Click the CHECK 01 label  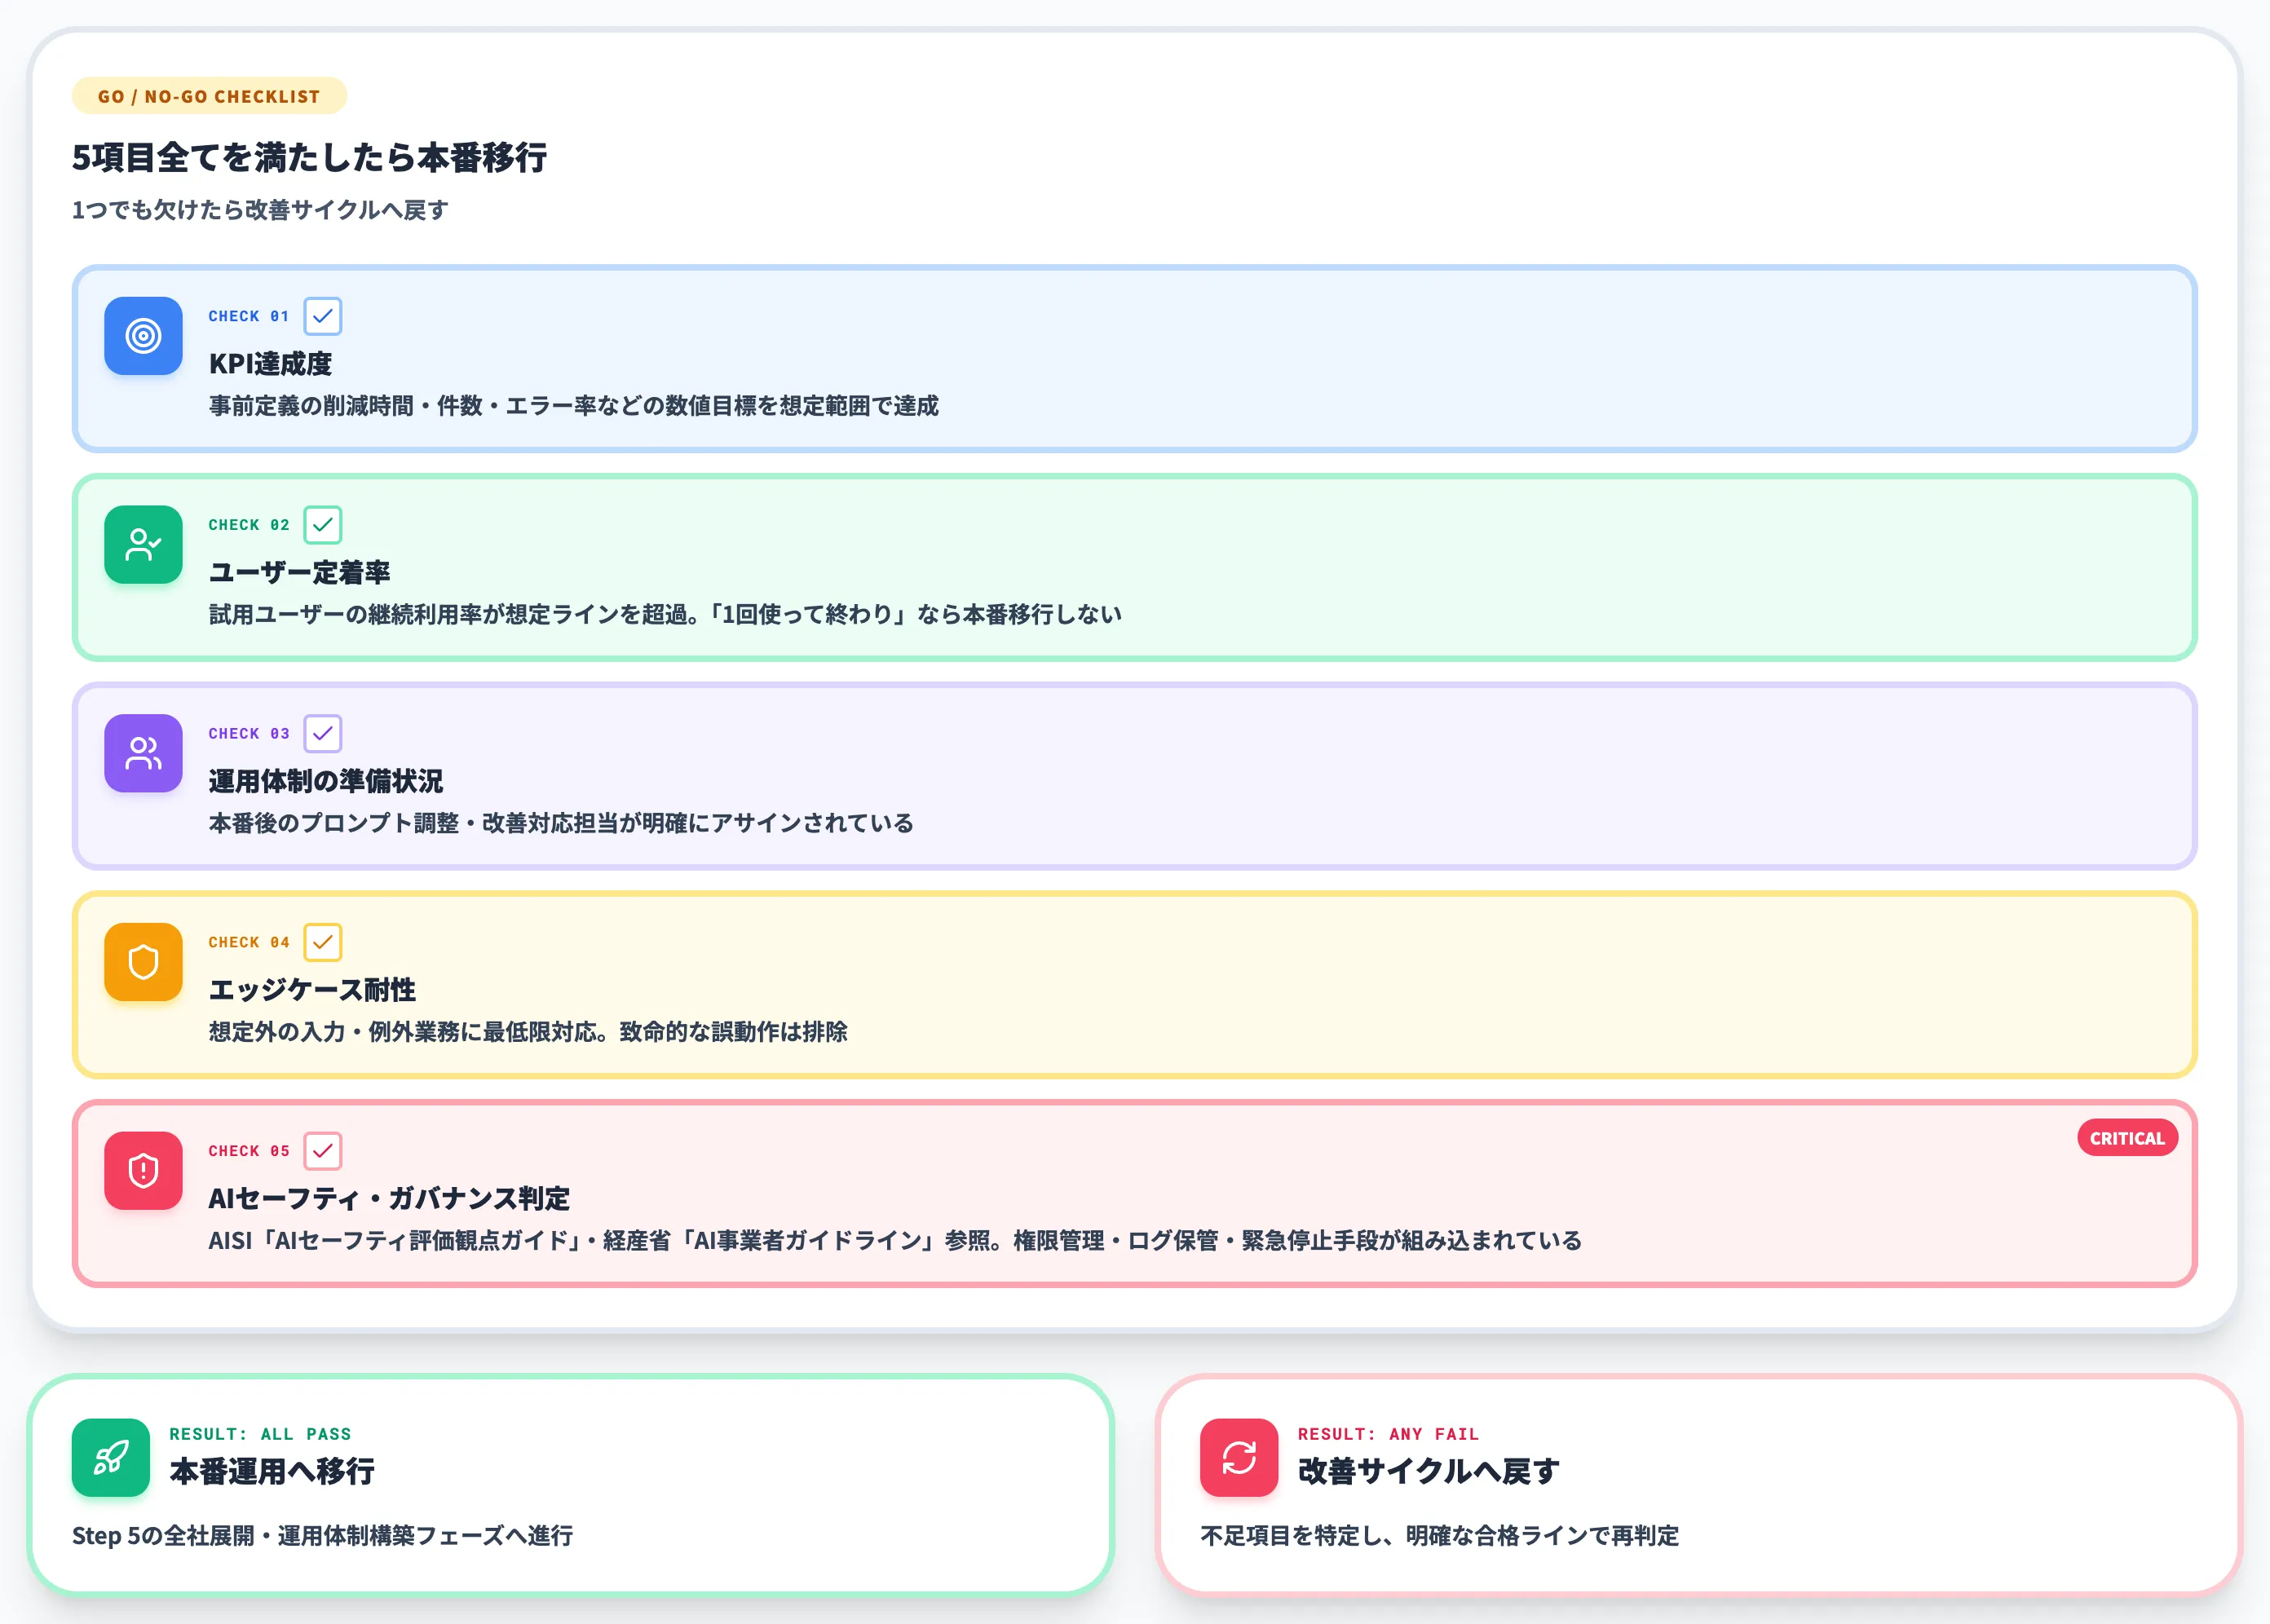[249, 316]
